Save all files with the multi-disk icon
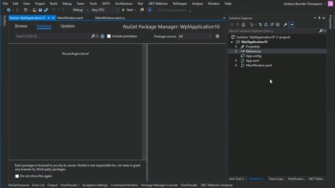The height and width of the screenshot is (188, 335). (46, 10)
